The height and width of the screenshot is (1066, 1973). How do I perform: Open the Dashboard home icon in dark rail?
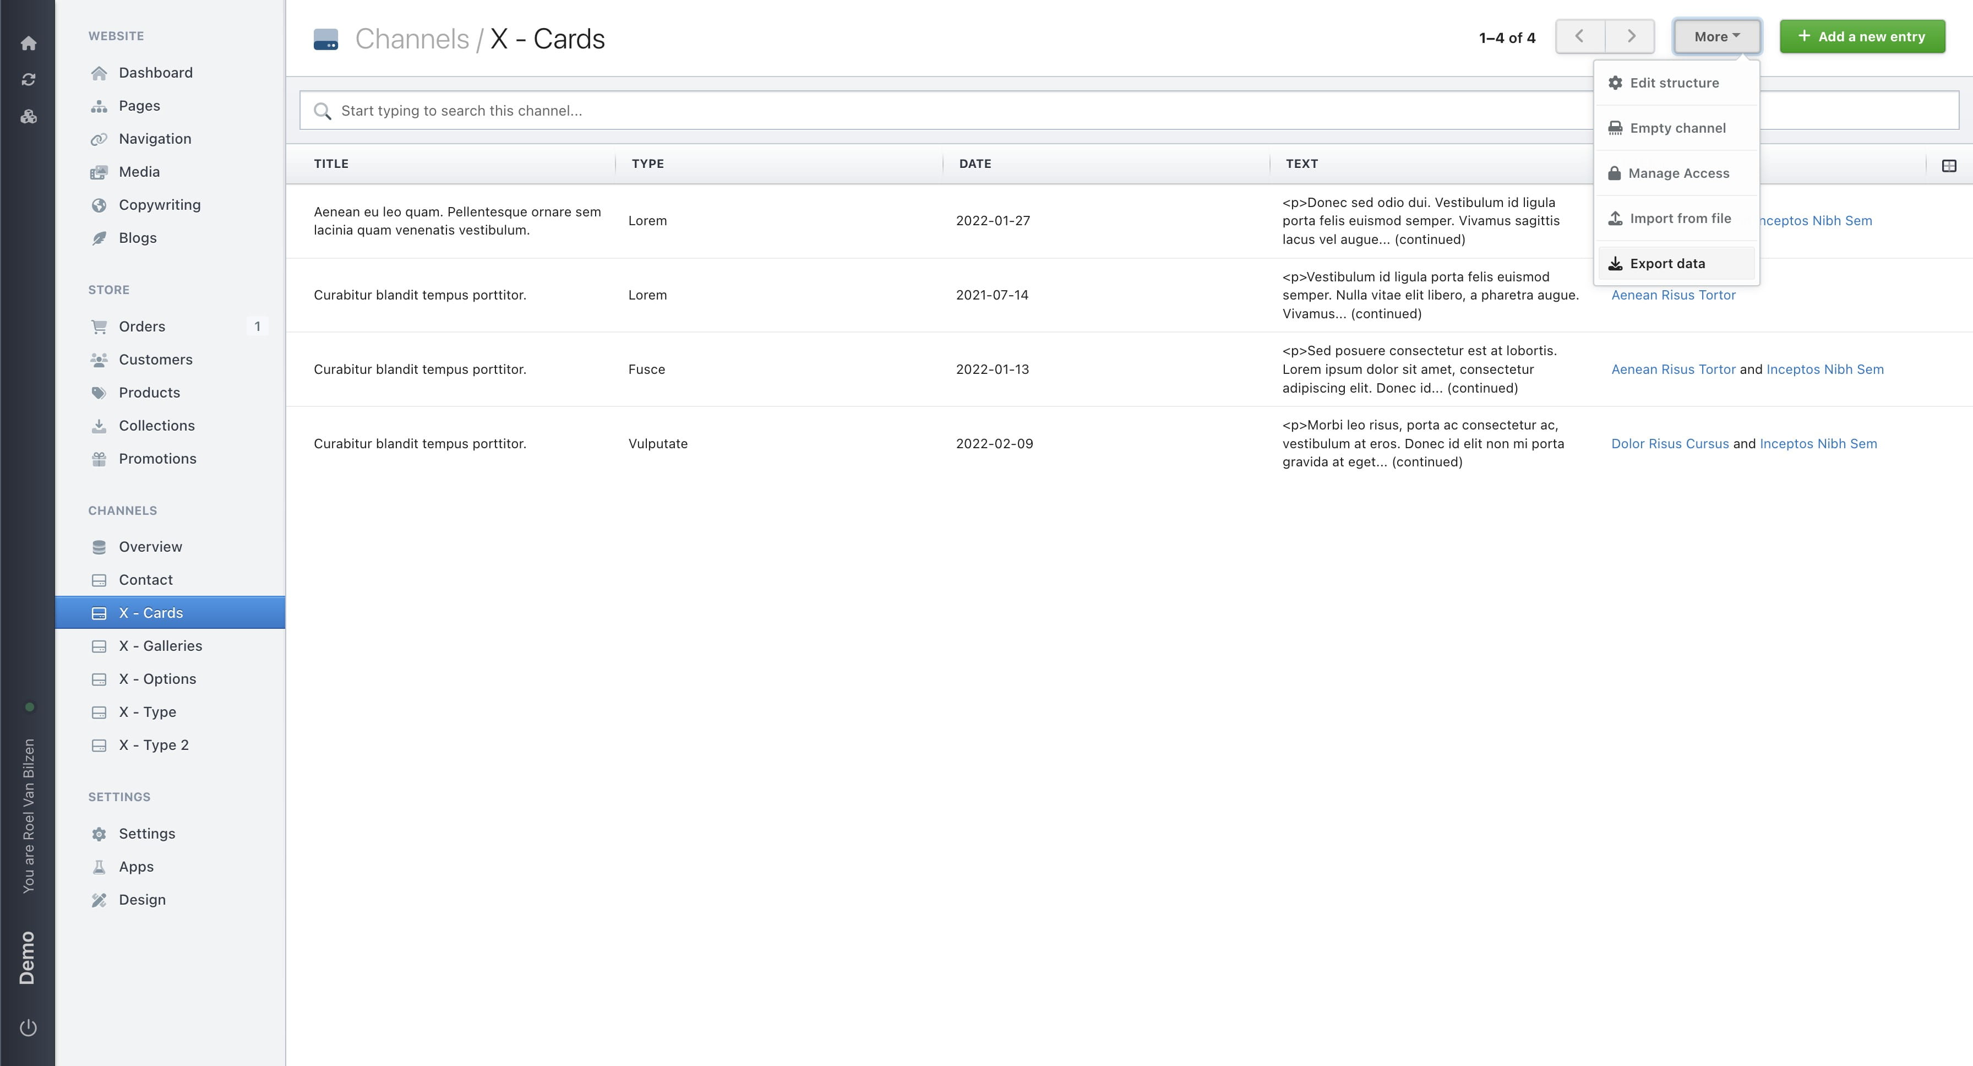29,43
